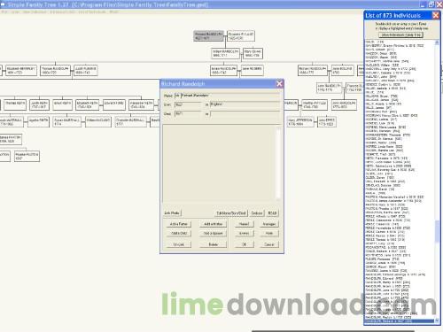
Task: Select the Mary ISHAM tree box
Action: [253, 53]
